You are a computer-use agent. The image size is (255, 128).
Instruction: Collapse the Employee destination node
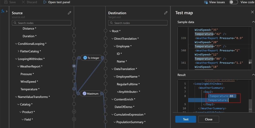click(x=115, y=46)
